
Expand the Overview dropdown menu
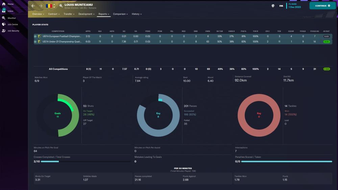tap(38, 14)
